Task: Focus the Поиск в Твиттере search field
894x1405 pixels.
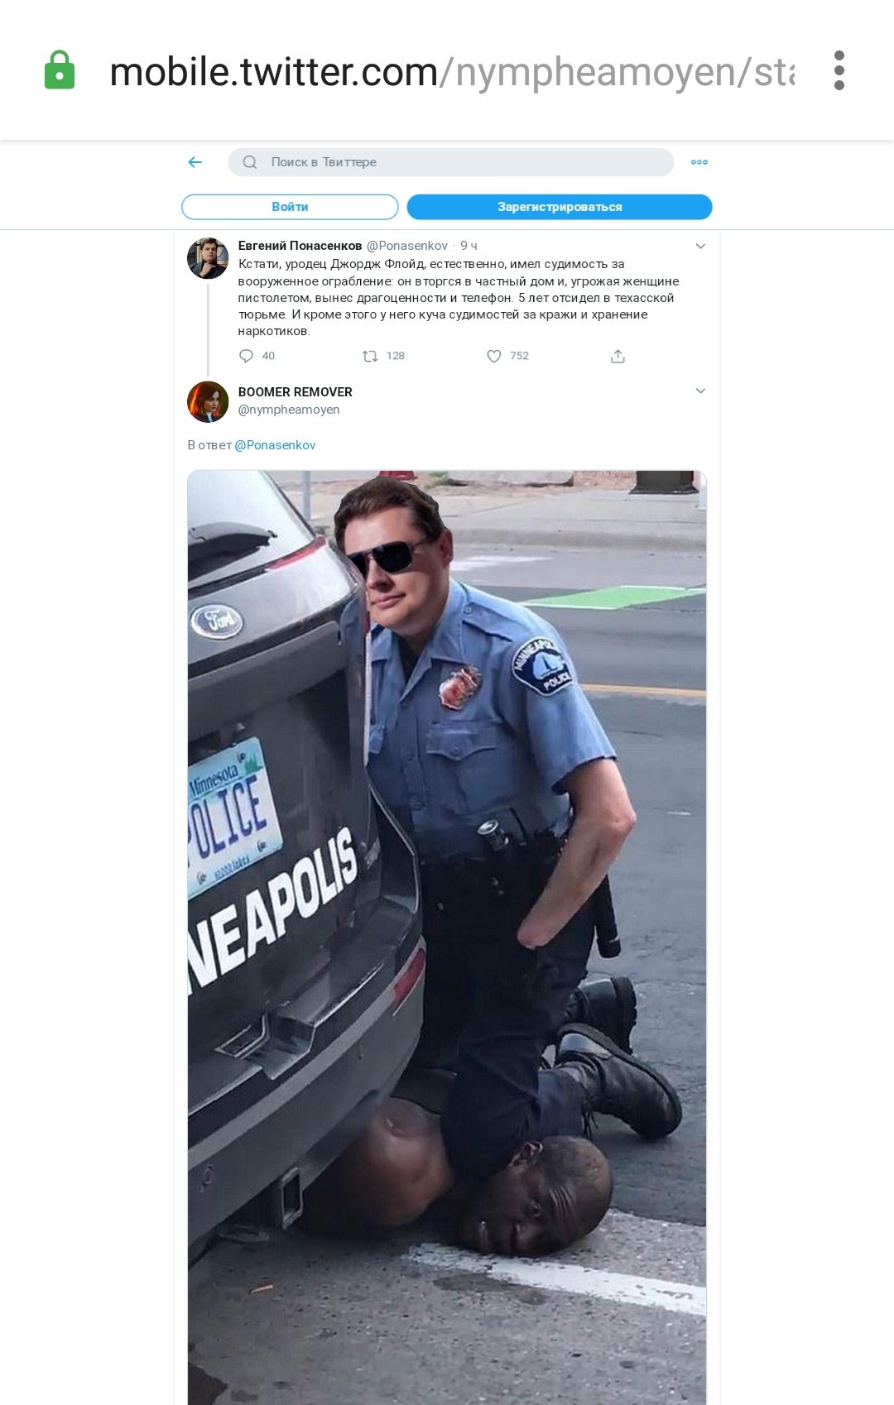Action: point(451,162)
